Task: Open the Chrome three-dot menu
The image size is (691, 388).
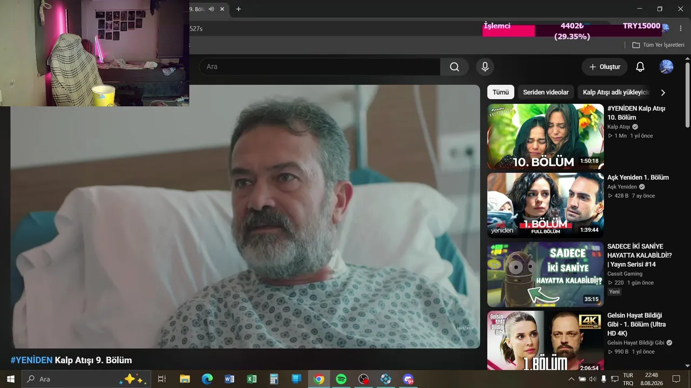Action: point(680,28)
